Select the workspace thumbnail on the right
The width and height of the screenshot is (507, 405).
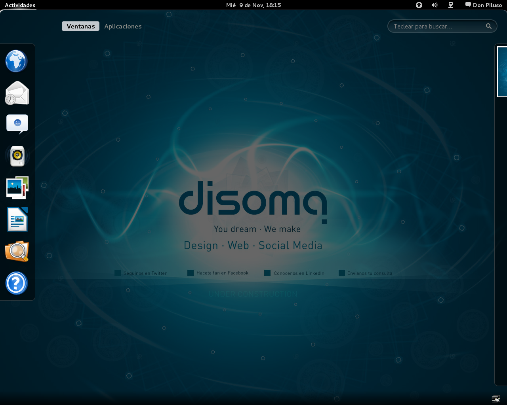coord(502,72)
